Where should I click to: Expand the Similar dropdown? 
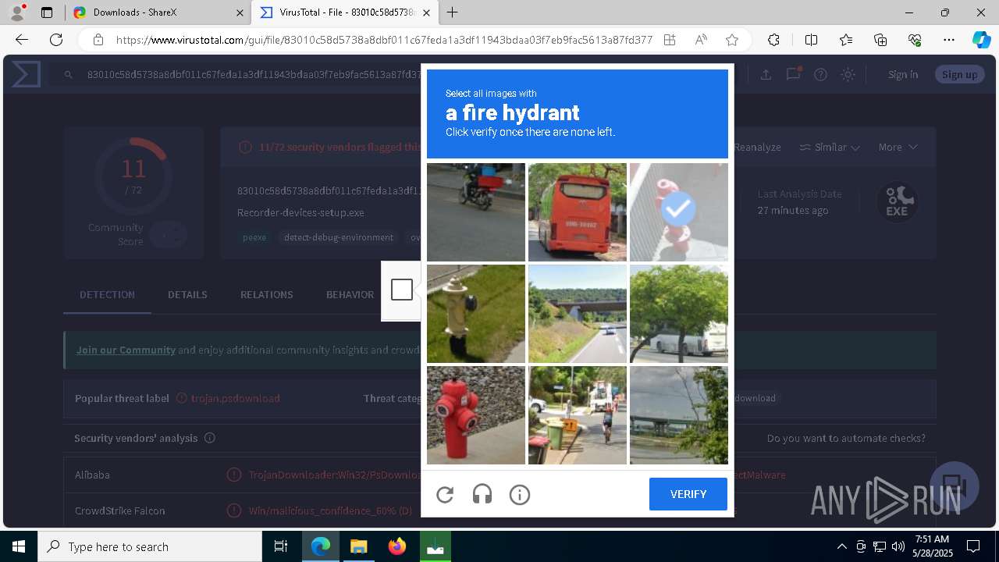(x=830, y=147)
